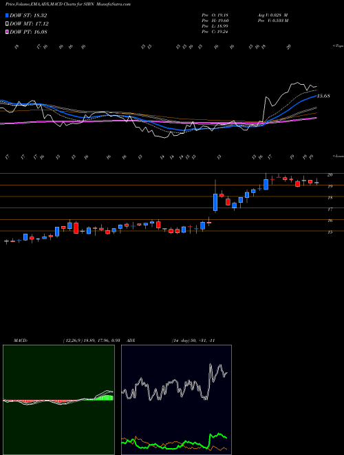Click the '<Tops' label at right edge
The height and width of the screenshot is (455, 344).
click(x=338, y=46)
